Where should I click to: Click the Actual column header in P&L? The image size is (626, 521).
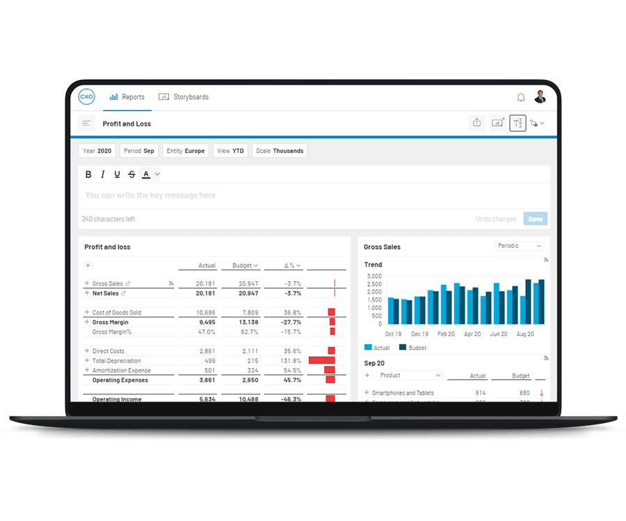click(x=207, y=265)
